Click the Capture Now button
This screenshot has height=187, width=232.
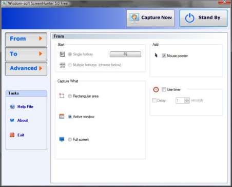pyautogui.click(x=150, y=18)
